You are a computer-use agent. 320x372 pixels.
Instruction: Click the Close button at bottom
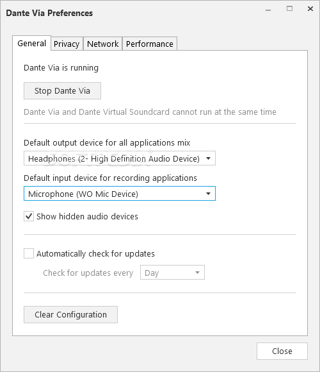[x=282, y=351]
